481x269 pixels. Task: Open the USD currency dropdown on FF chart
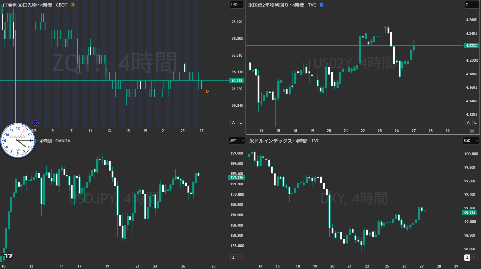237,5
